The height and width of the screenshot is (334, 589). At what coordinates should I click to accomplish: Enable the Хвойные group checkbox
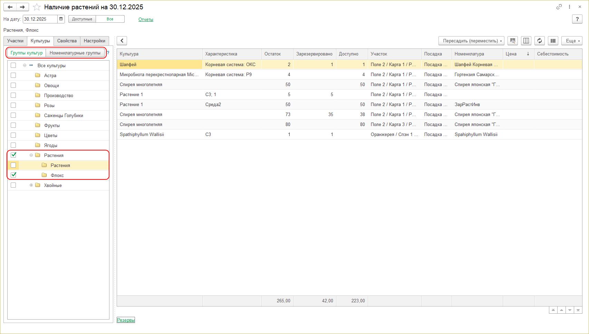[13, 185]
